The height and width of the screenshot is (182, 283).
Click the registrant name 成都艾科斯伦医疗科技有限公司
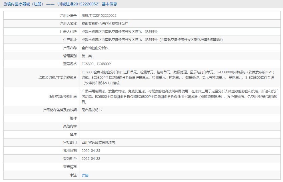point(105,24)
